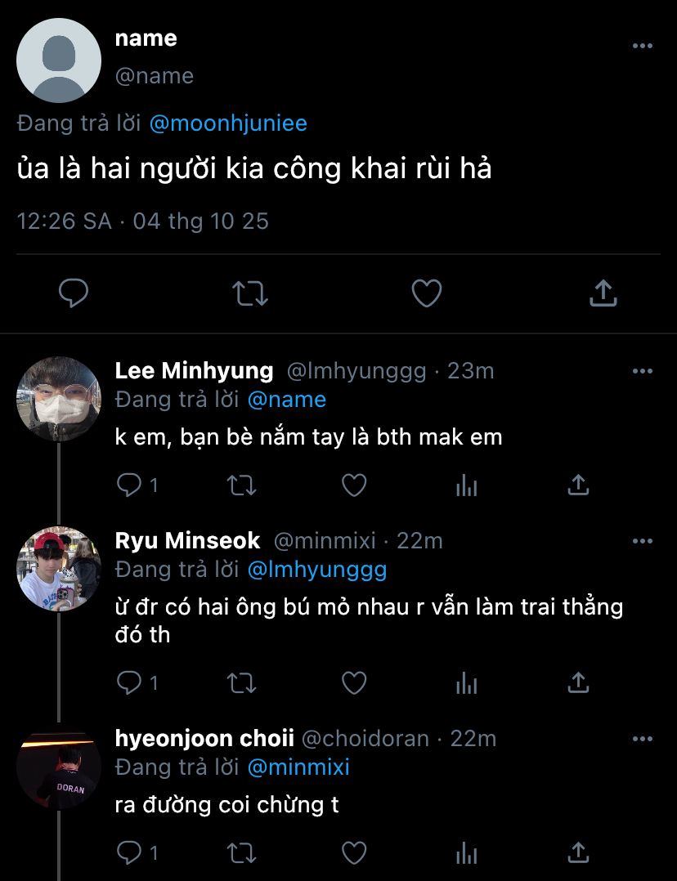Reply to the main tweet
This screenshot has width=677, height=881.
(x=74, y=293)
